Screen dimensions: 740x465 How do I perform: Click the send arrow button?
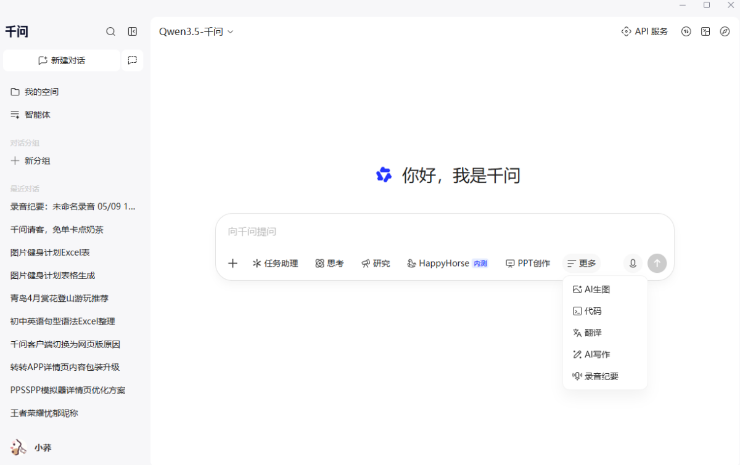tap(657, 264)
